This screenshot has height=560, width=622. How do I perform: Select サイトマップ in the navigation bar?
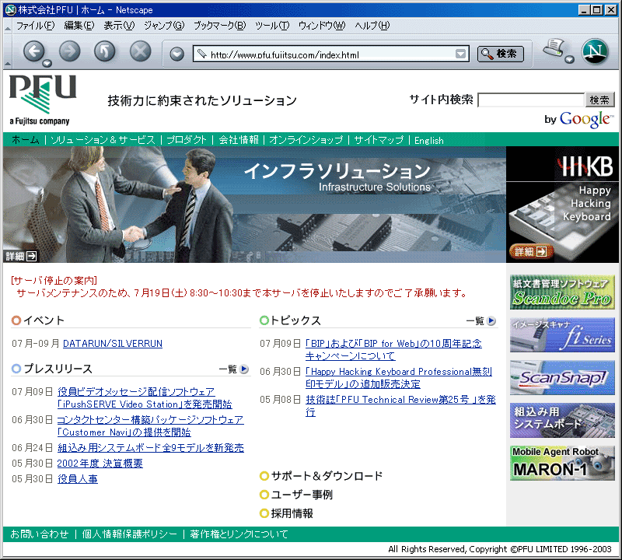[x=379, y=140]
